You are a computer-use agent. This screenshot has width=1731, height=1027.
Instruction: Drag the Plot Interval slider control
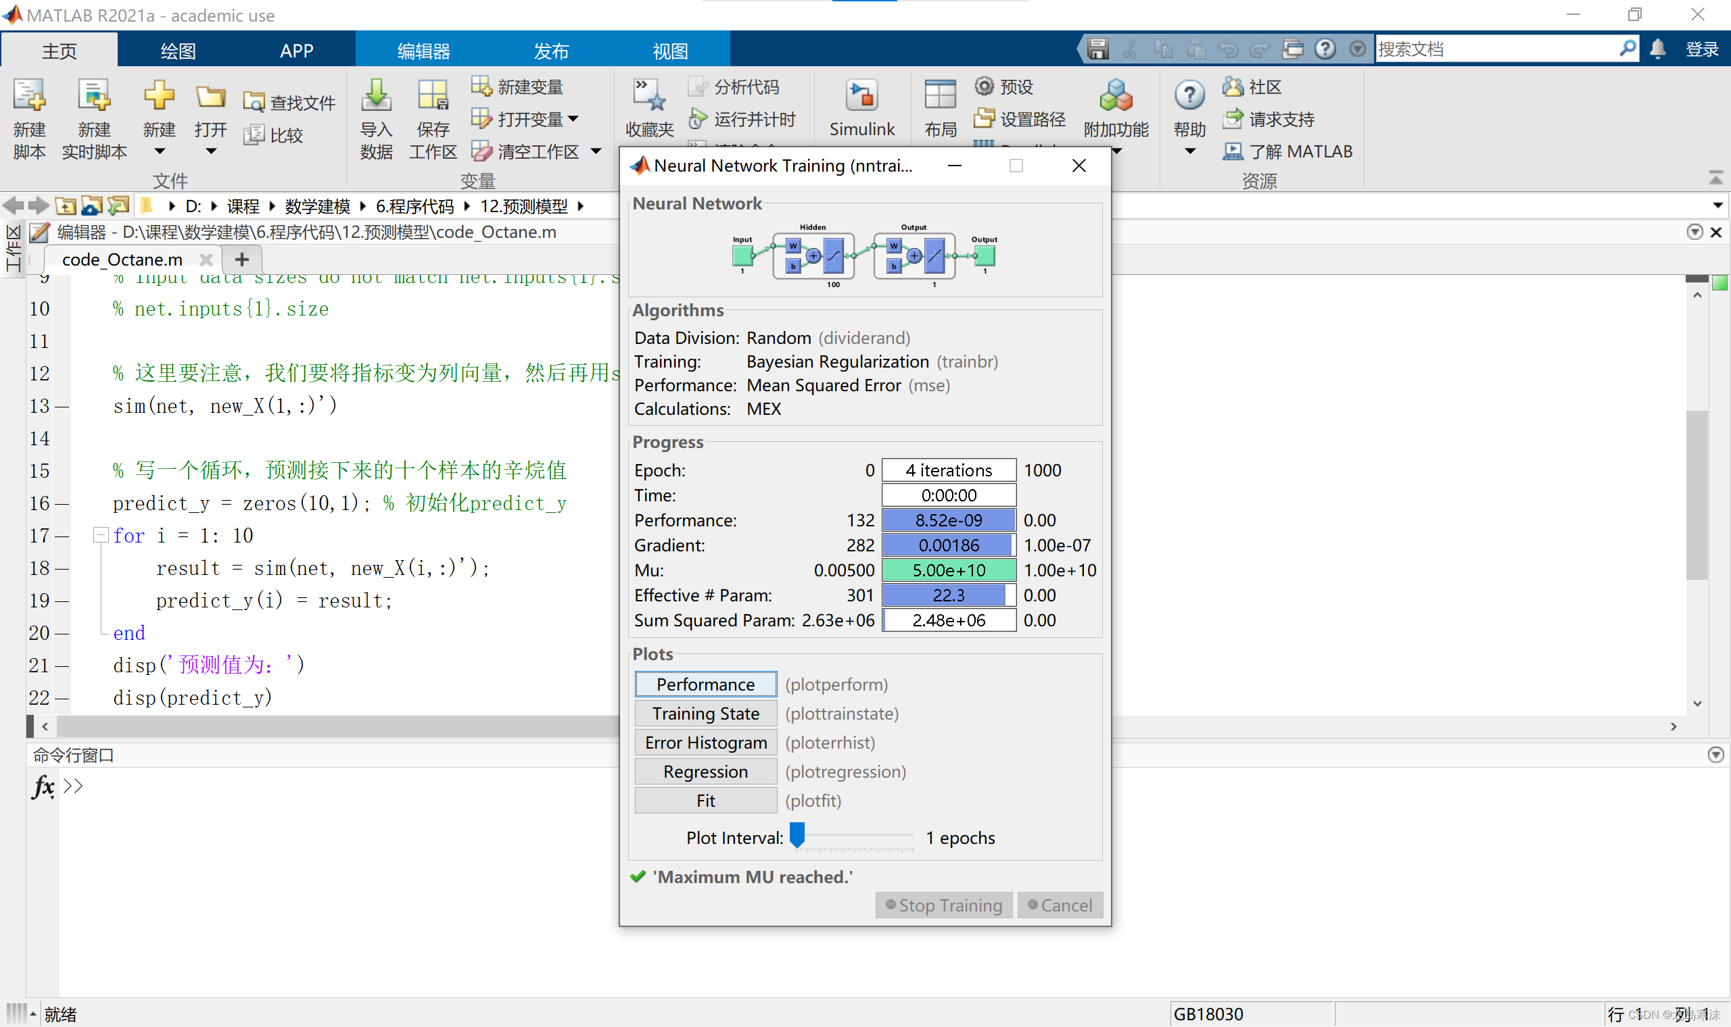coord(797,836)
